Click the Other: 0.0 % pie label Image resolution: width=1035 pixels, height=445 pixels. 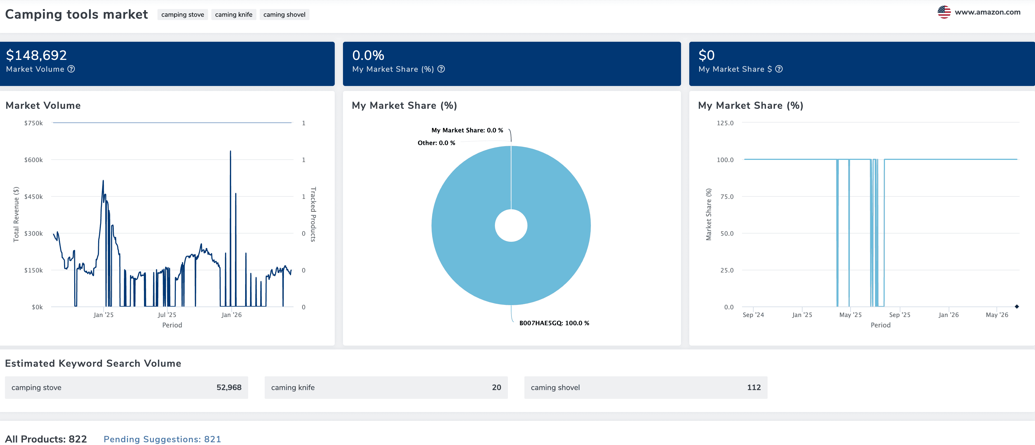436,143
